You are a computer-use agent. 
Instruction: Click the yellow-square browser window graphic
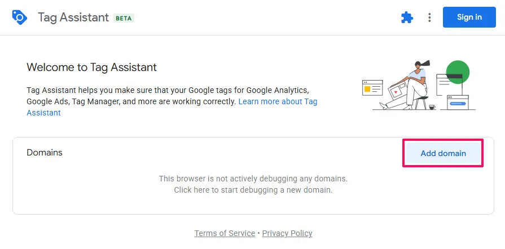tap(372, 88)
